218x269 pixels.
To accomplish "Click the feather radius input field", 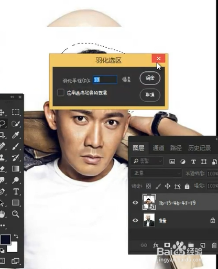I will click(x=105, y=80).
